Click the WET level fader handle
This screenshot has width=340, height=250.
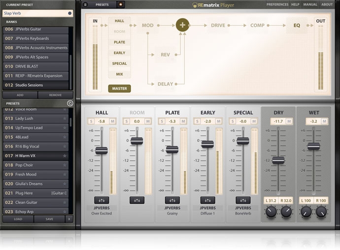(x=313, y=146)
